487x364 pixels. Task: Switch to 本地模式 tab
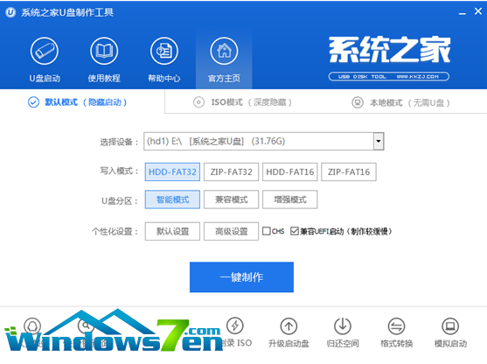tap(400, 102)
